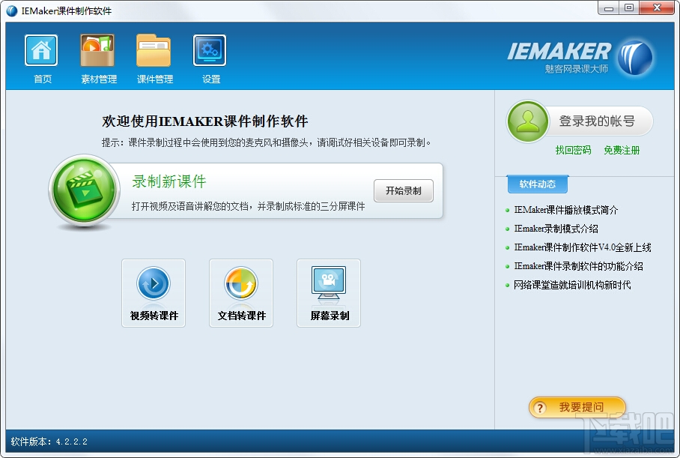
Task: Open the 设置 settings icon
Action: coord(210,50)
